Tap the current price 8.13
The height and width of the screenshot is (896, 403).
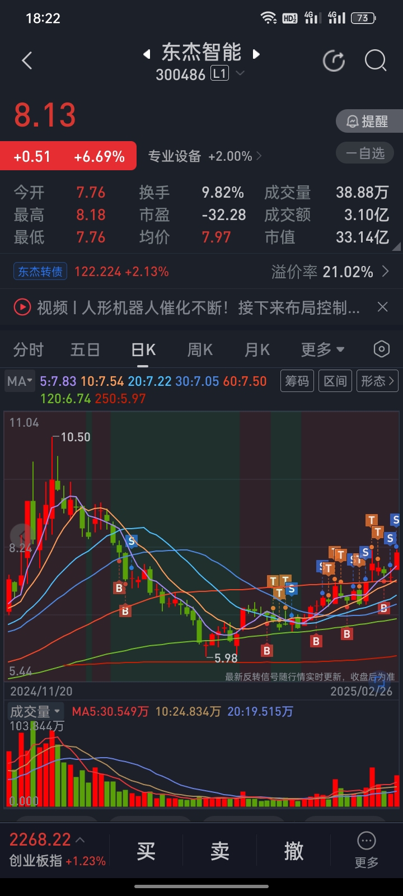point(45,115)
